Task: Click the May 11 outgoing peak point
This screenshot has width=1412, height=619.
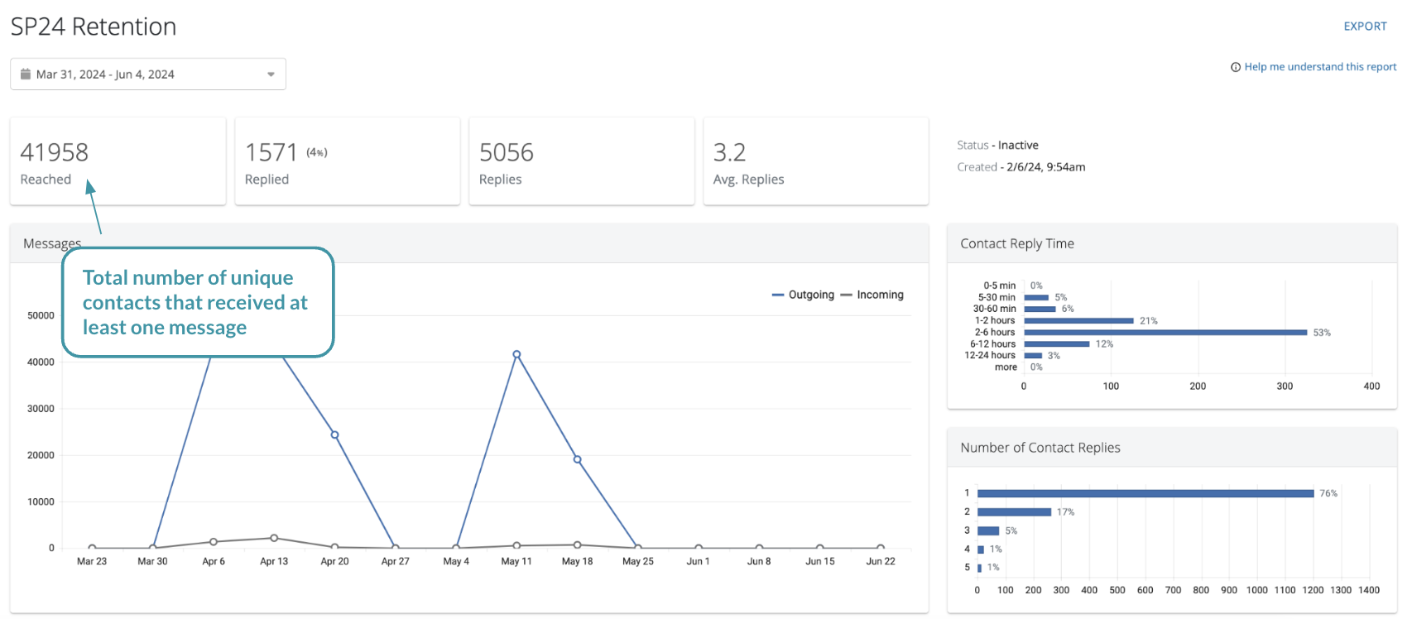Action: [x=516, y=354]
